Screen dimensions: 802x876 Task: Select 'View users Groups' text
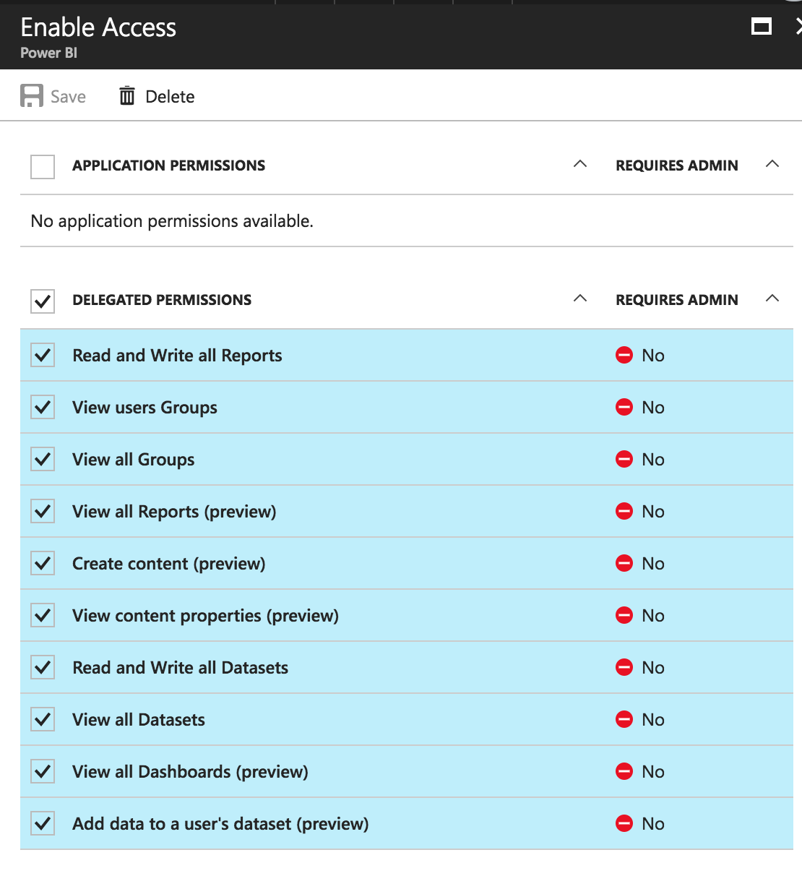(x=145, y=408)
